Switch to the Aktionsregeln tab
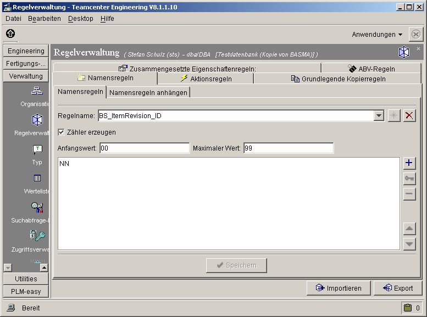The image size is (427, 317). coord(206,79)
